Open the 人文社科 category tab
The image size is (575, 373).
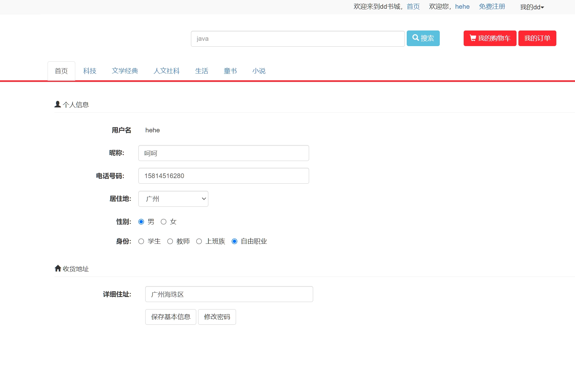[x=167, y=71]
